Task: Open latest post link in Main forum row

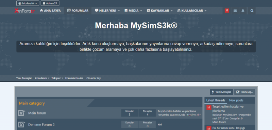Action: (177, 111)
